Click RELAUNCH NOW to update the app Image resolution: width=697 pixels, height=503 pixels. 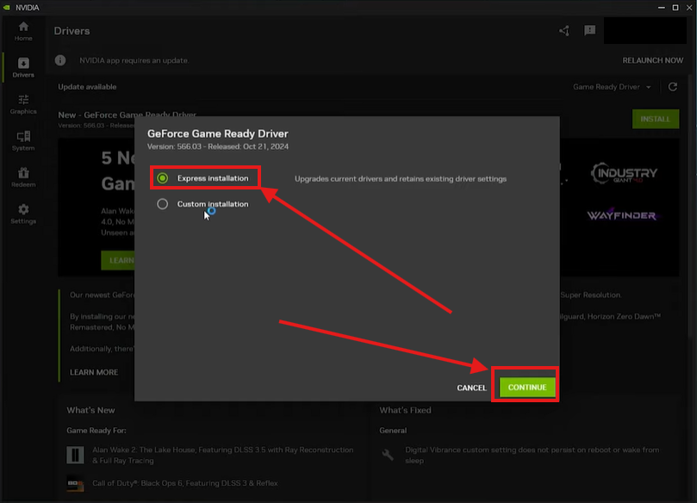pos(652,60)
